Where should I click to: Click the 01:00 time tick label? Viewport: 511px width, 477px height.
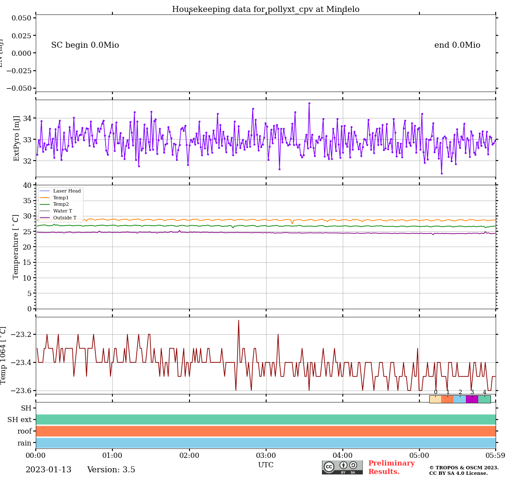pos(112,455)
